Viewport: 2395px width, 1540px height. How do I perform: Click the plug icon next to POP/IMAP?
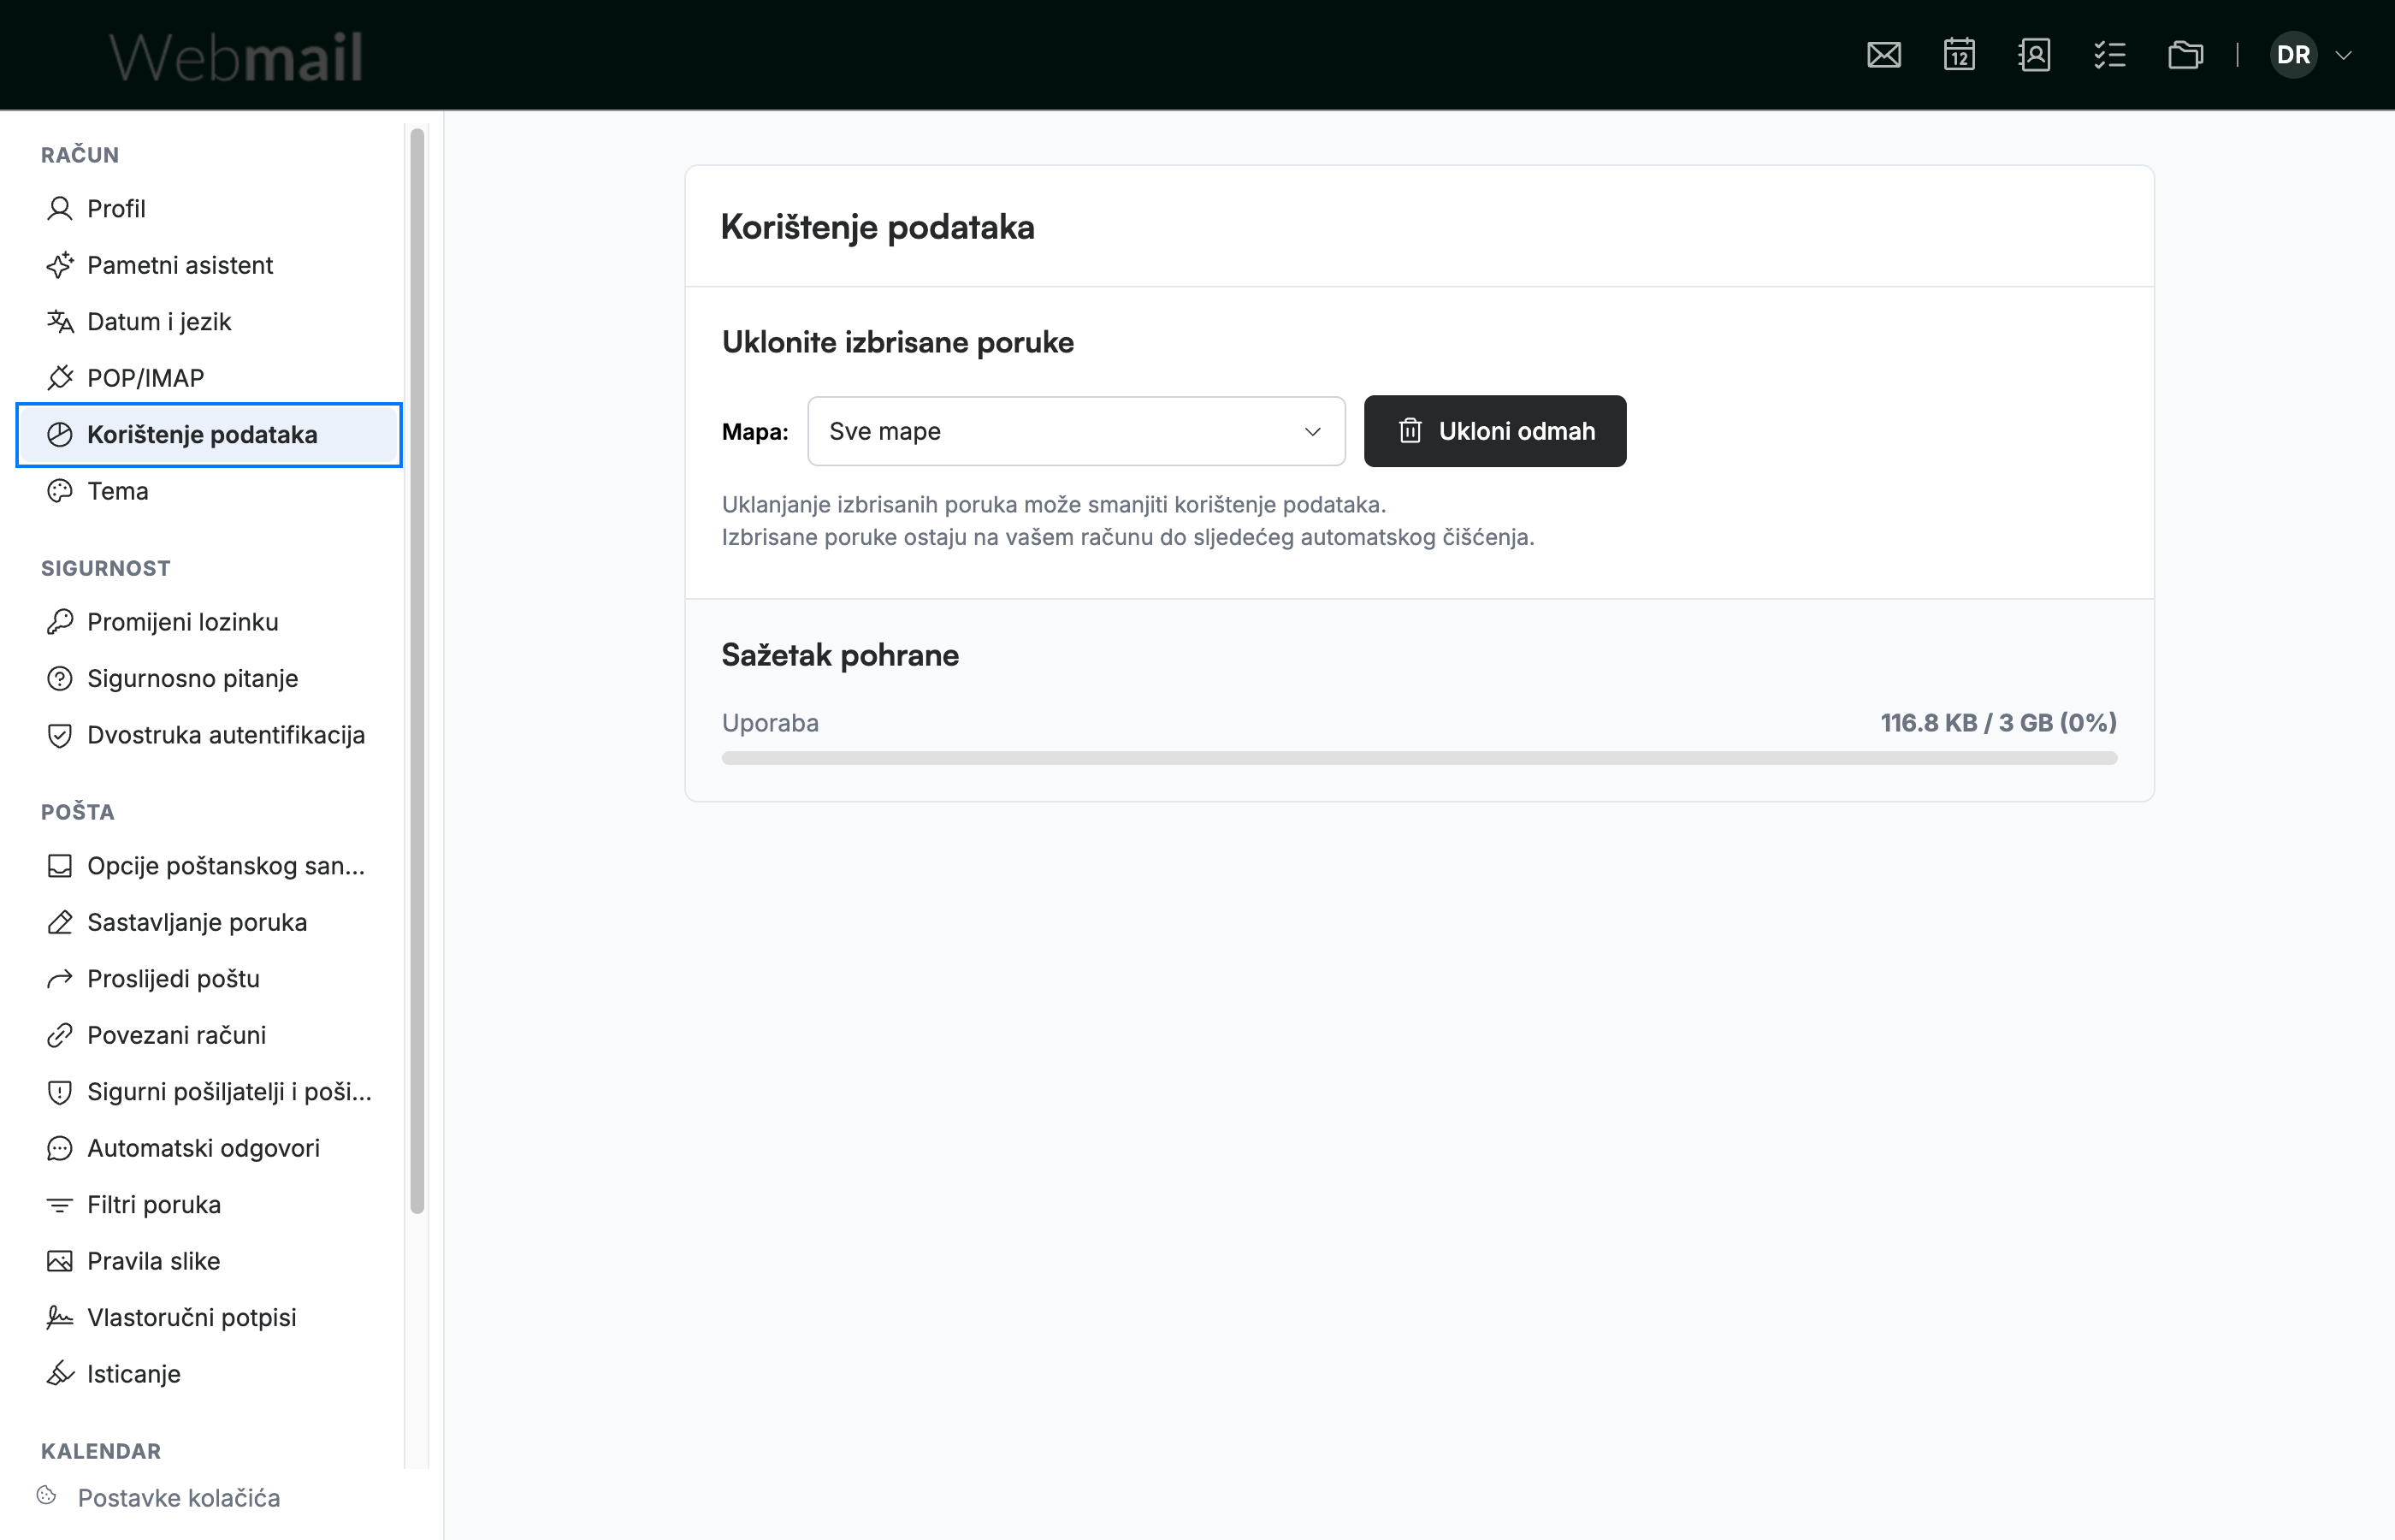60,378
